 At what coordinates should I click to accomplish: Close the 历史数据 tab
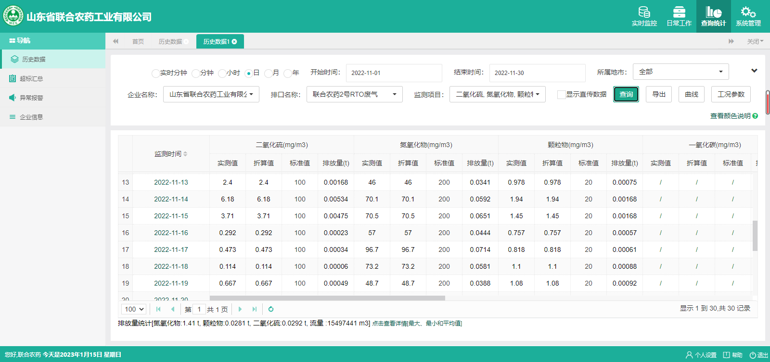(186, 42)
